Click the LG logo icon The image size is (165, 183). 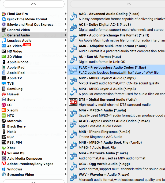[4, 105]
